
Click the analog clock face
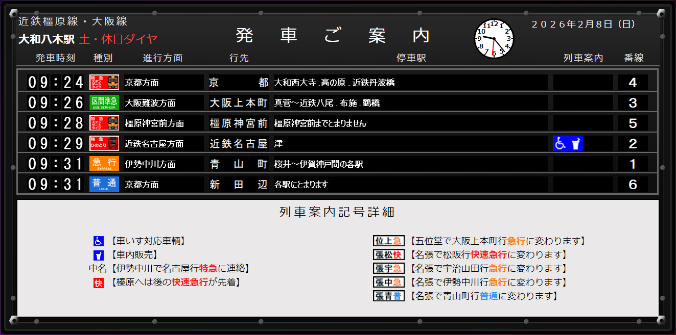494,39
